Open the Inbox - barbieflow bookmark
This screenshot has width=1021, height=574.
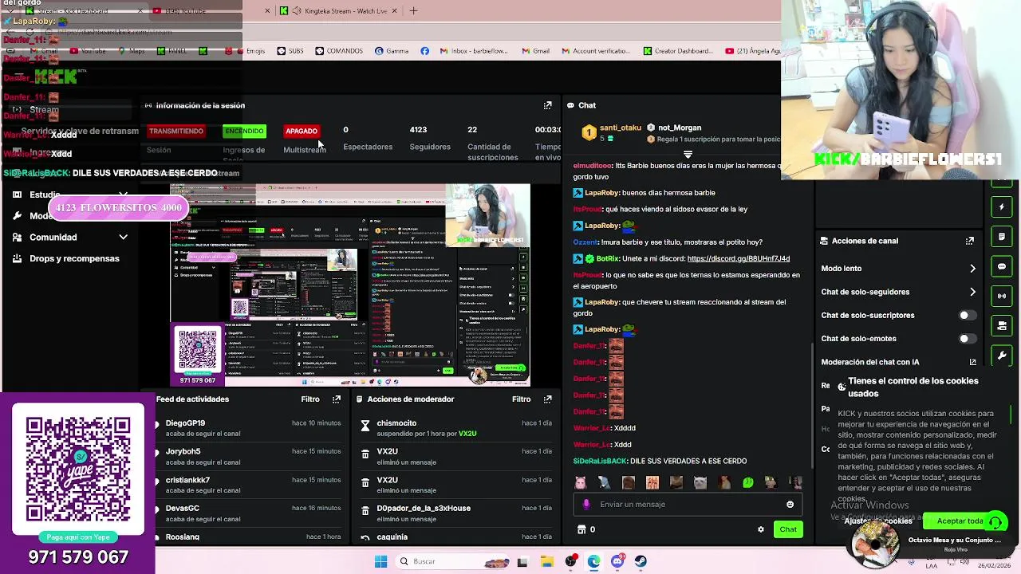[x=473, y=51]
